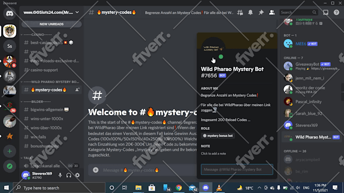Open win-fails channel
The width and height of the screenshot is (344, 193).
[x=52, y=137]
